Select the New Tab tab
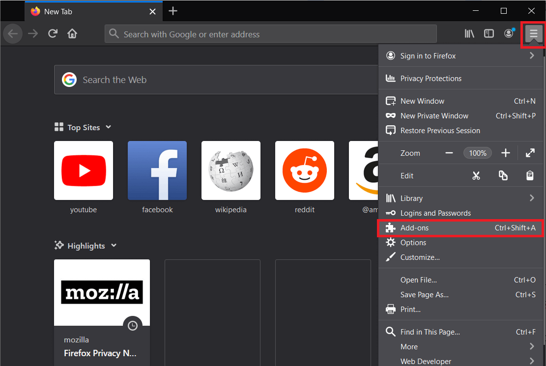546x366 pixels. pos(94,11)
